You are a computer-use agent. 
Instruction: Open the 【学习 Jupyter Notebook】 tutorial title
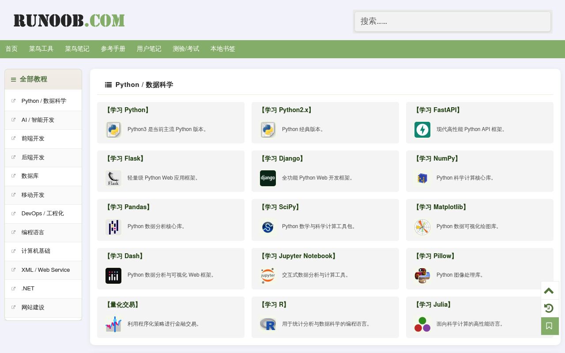point(298,256)
